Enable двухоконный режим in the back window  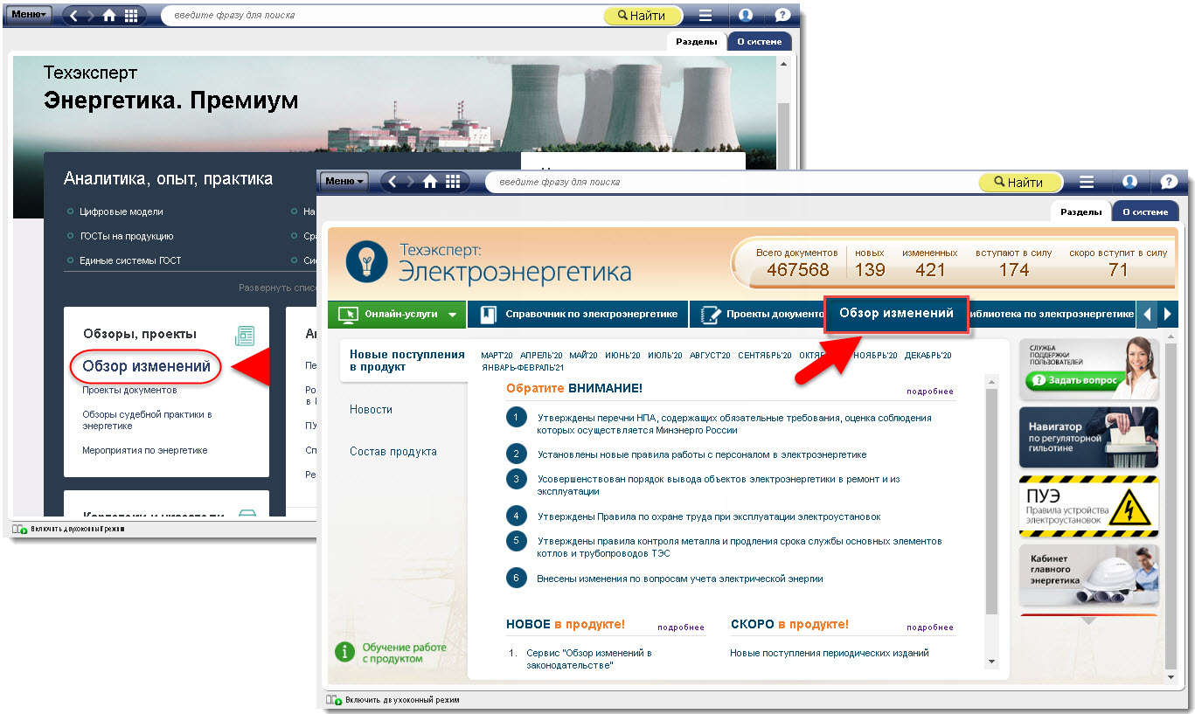[x=77, y=530]
